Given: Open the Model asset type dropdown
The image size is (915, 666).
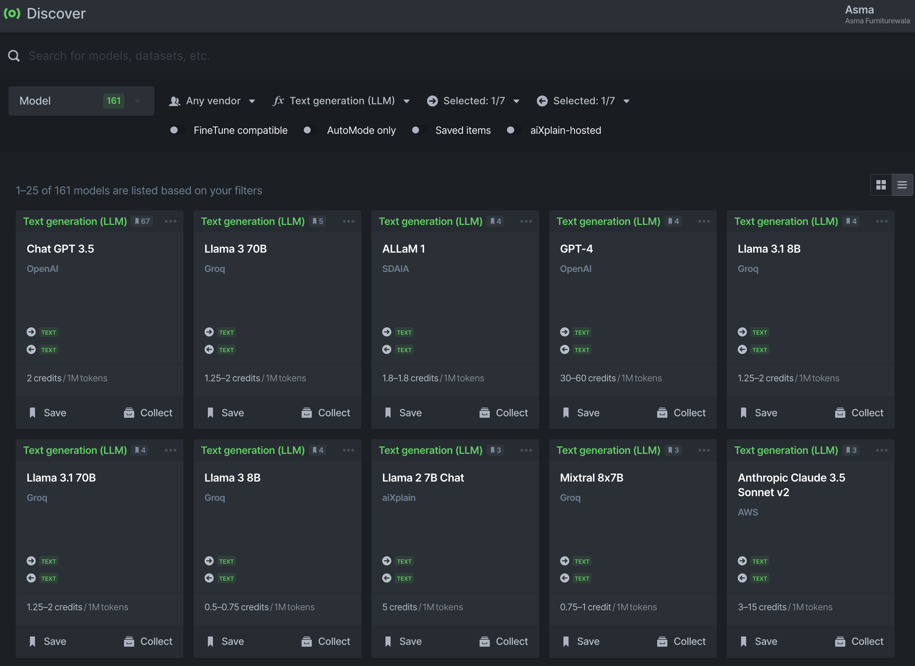Looking at the screenshot, I should (x=81, y=101).
